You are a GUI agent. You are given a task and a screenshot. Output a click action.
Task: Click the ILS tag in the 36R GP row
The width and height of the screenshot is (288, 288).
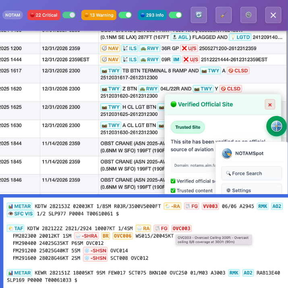(130, 48)
